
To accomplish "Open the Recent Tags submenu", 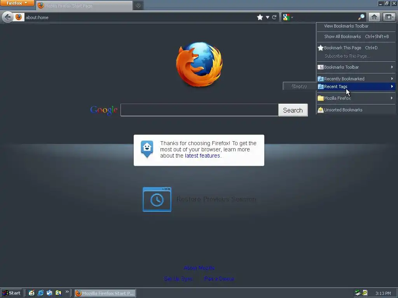I will click(x=356, y=87).
